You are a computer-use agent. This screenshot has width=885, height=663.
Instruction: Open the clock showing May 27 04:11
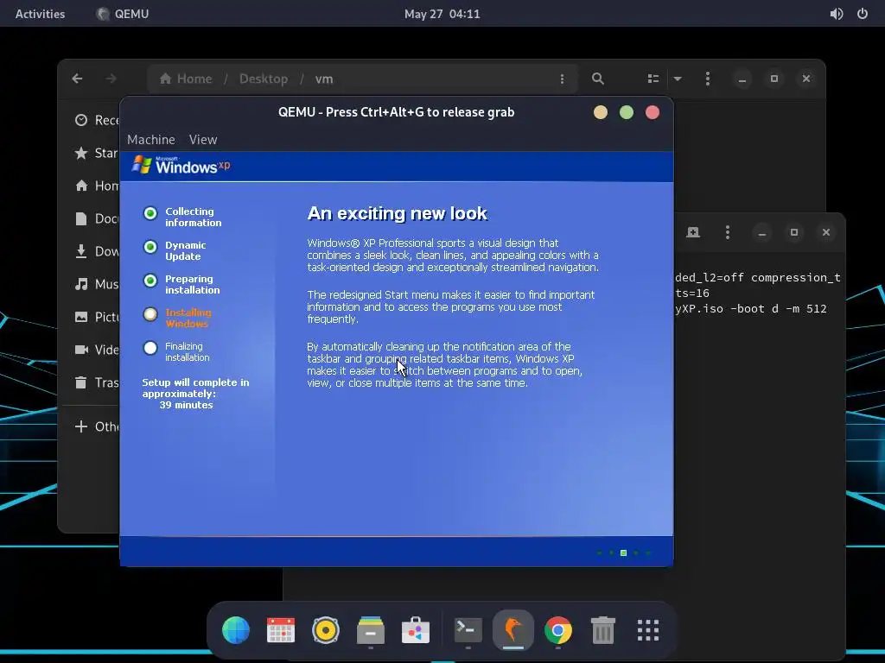[442, 14]
